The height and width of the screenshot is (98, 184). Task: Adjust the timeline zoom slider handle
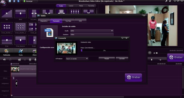152,60
